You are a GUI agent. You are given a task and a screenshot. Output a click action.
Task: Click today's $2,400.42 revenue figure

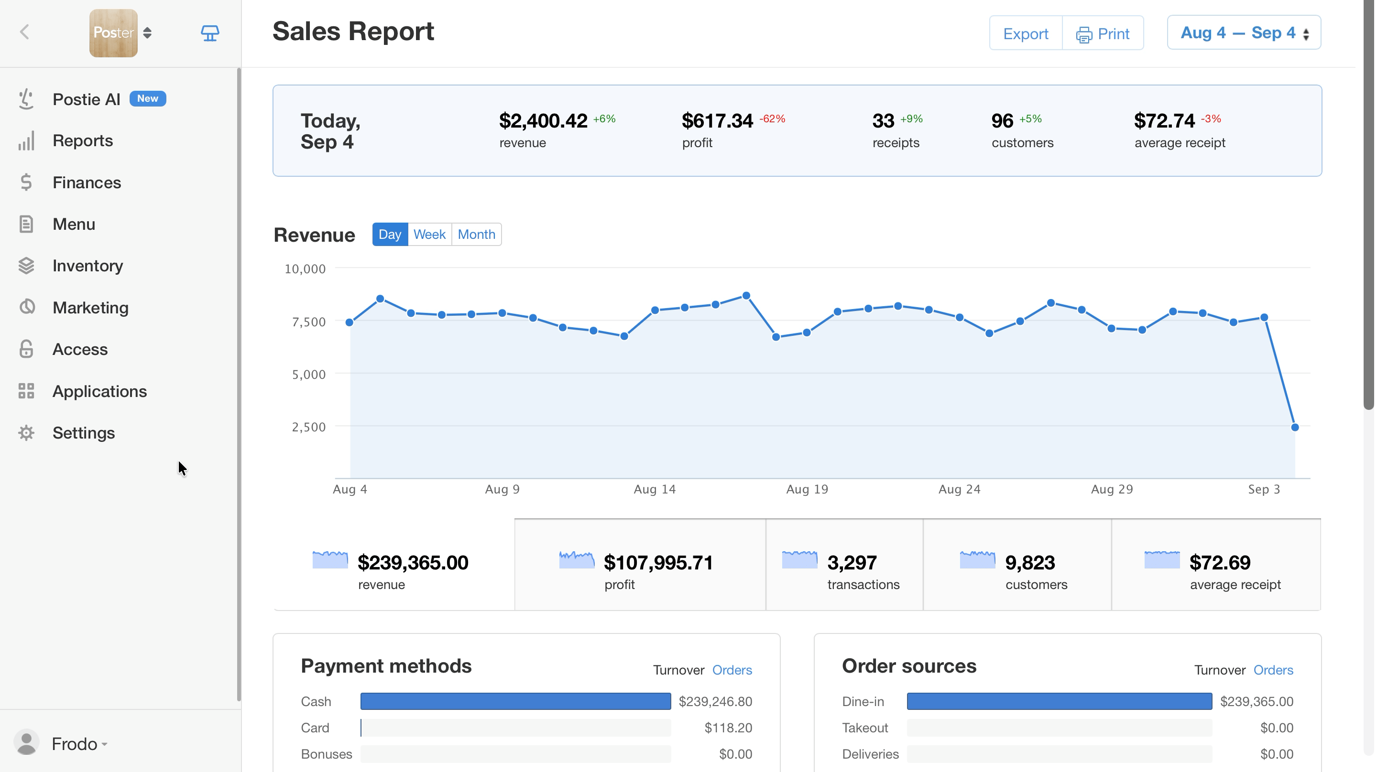tap(543, 120)
